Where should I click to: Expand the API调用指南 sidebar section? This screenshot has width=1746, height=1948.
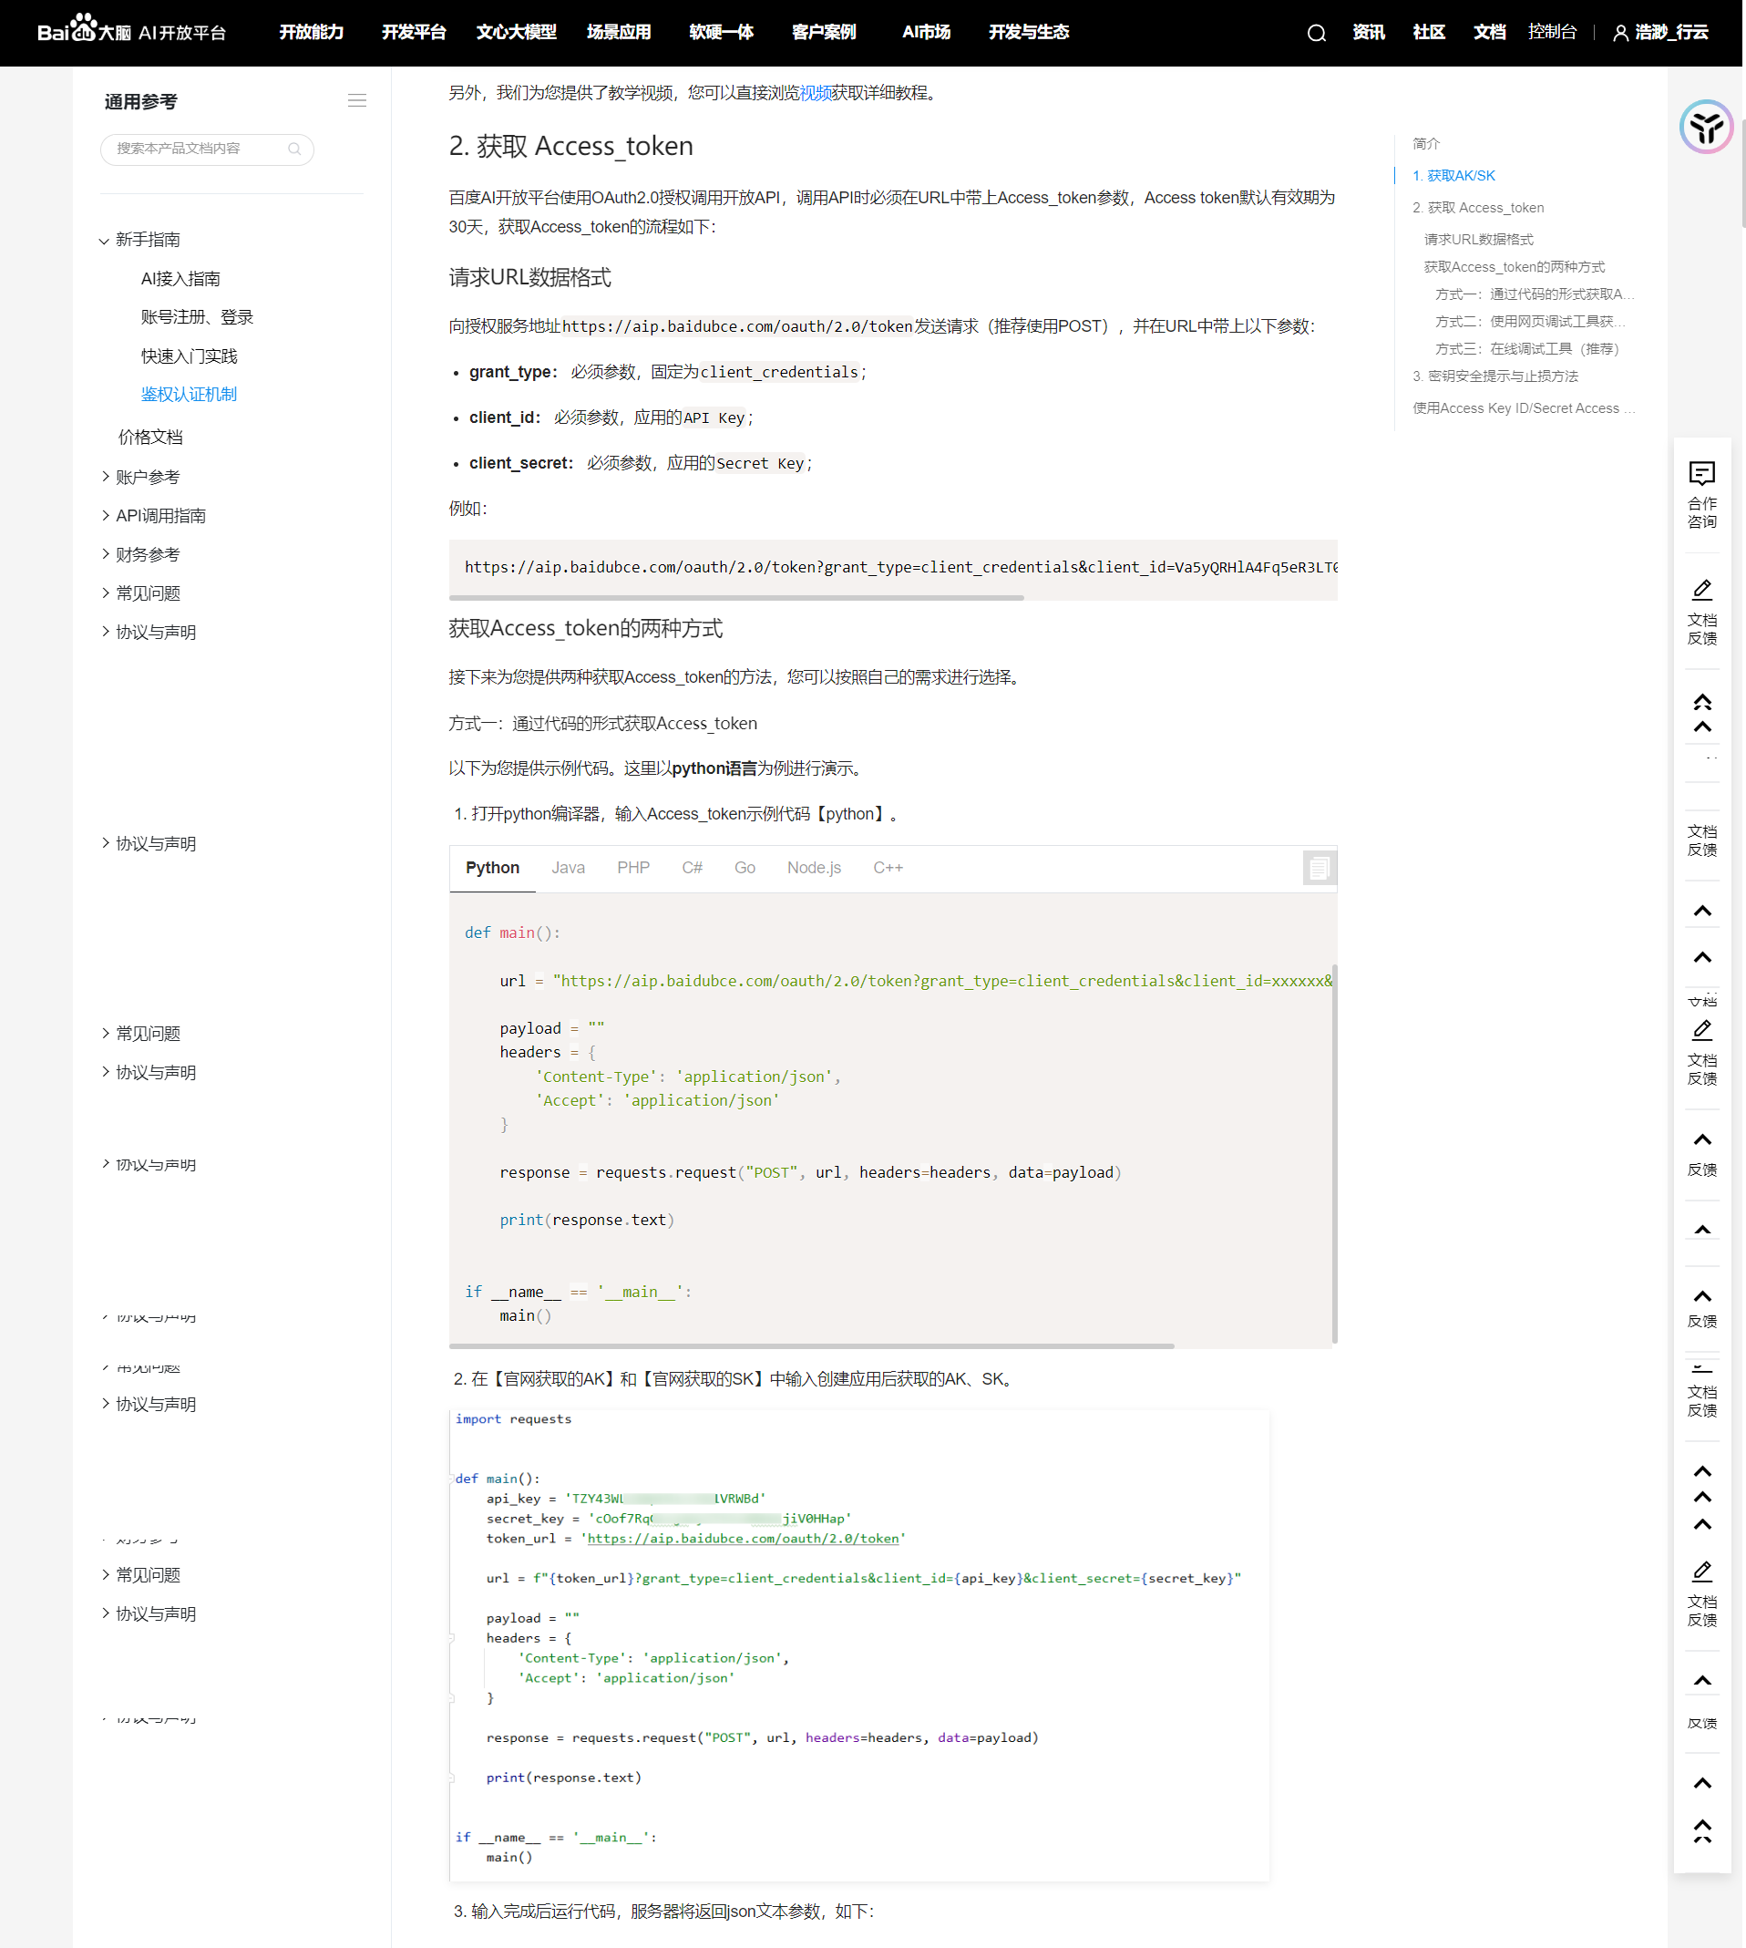coord(153,516)
